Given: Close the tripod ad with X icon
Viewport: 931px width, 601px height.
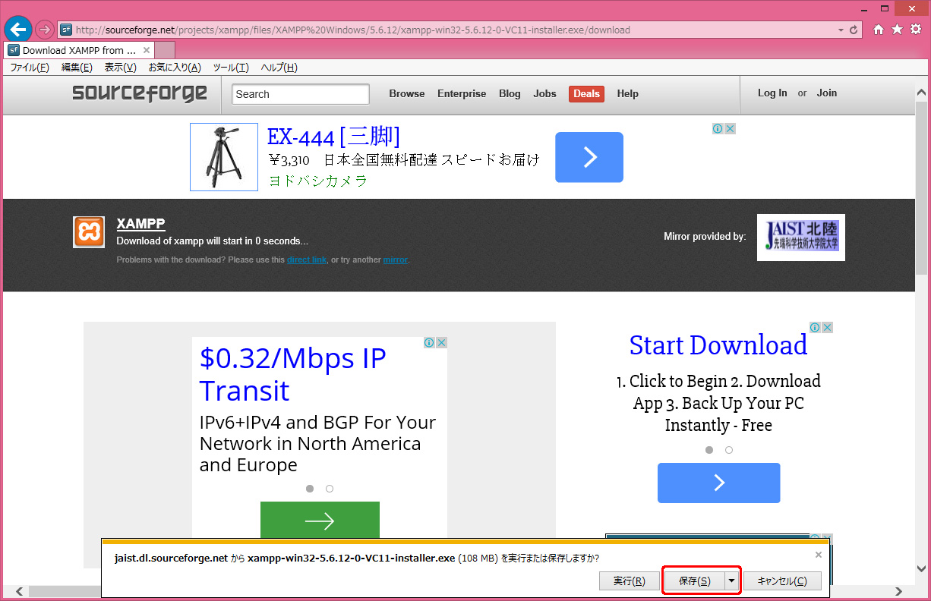Looking at the screenshot, I should pyautogui.click(x=730, y=129).
